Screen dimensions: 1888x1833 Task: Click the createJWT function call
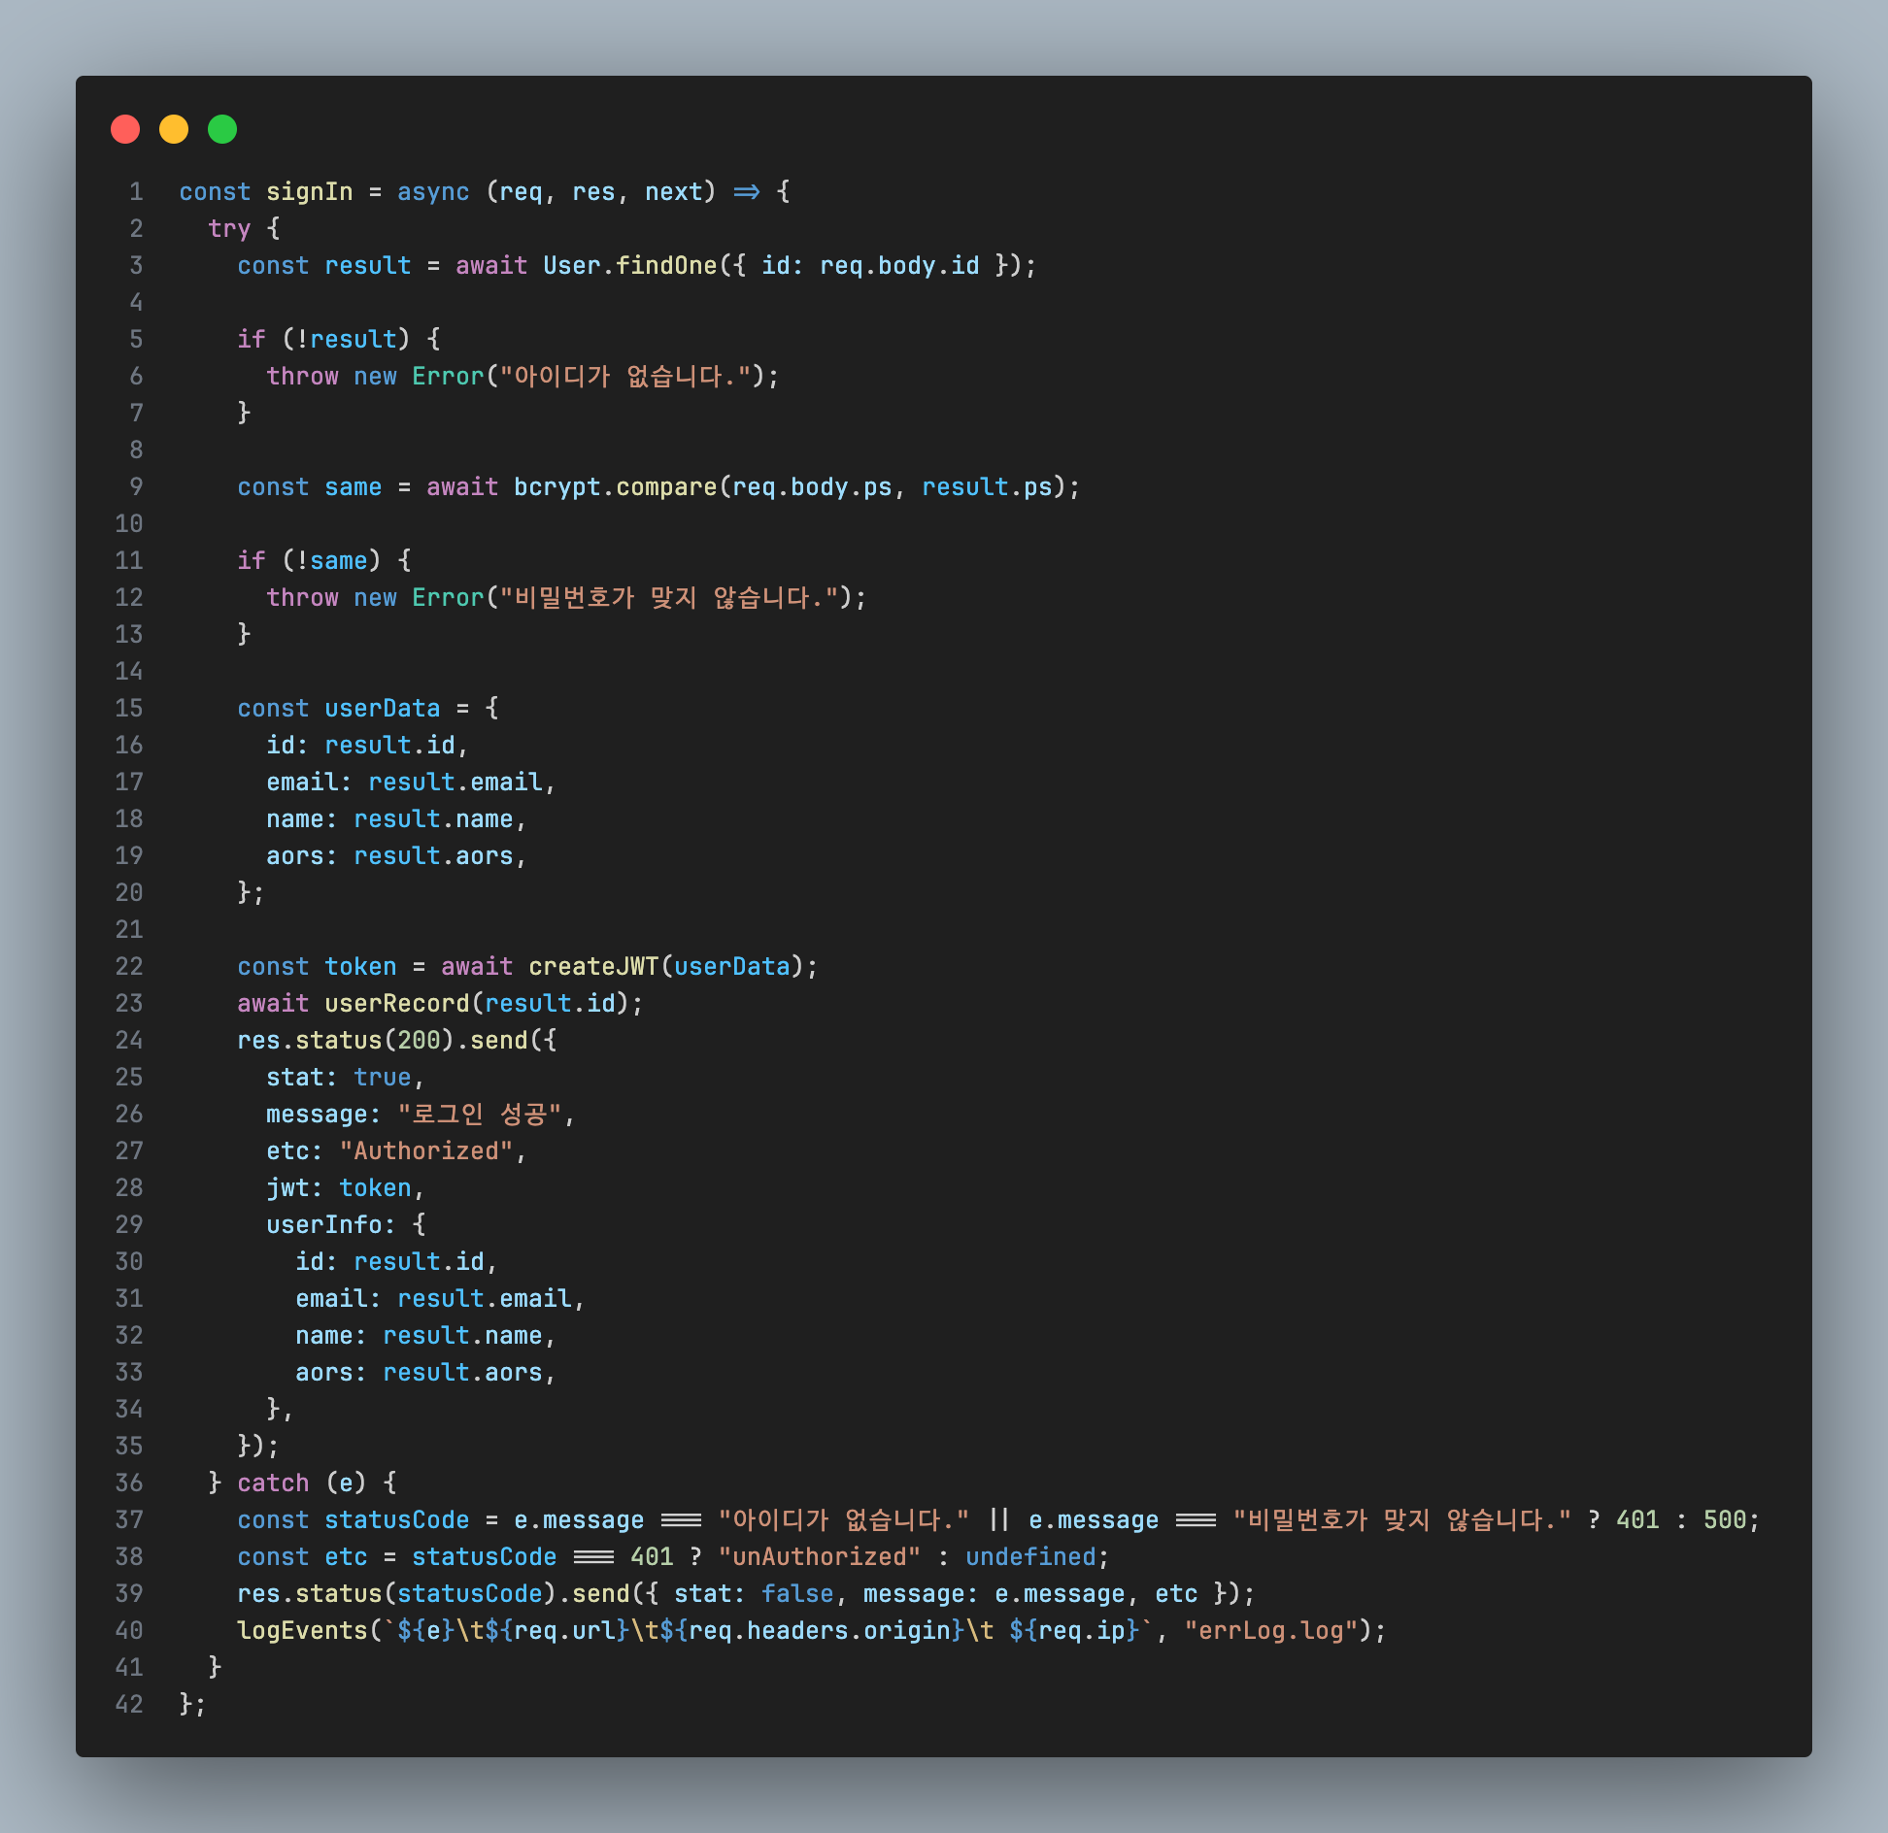(592, 967)
